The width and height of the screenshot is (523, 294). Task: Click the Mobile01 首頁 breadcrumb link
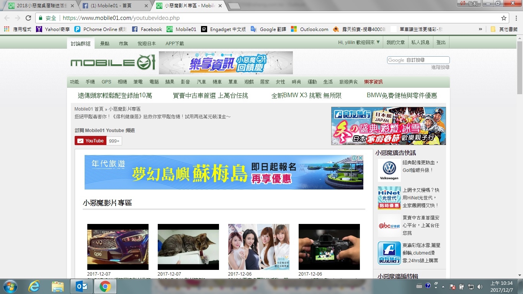[89, 109]
